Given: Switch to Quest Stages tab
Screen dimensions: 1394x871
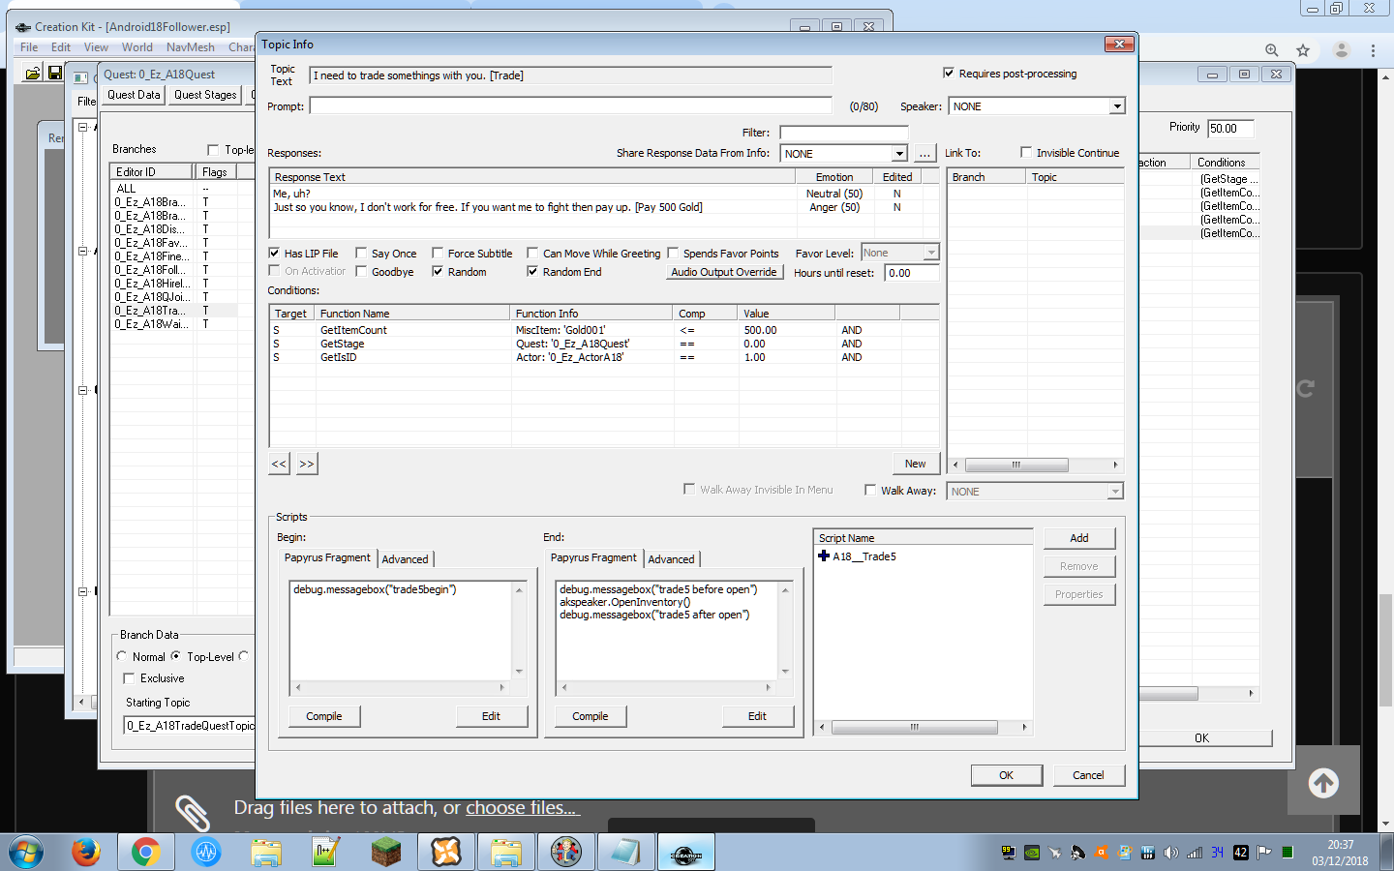Looking at the screenshot, I should [x=205, y=95].
